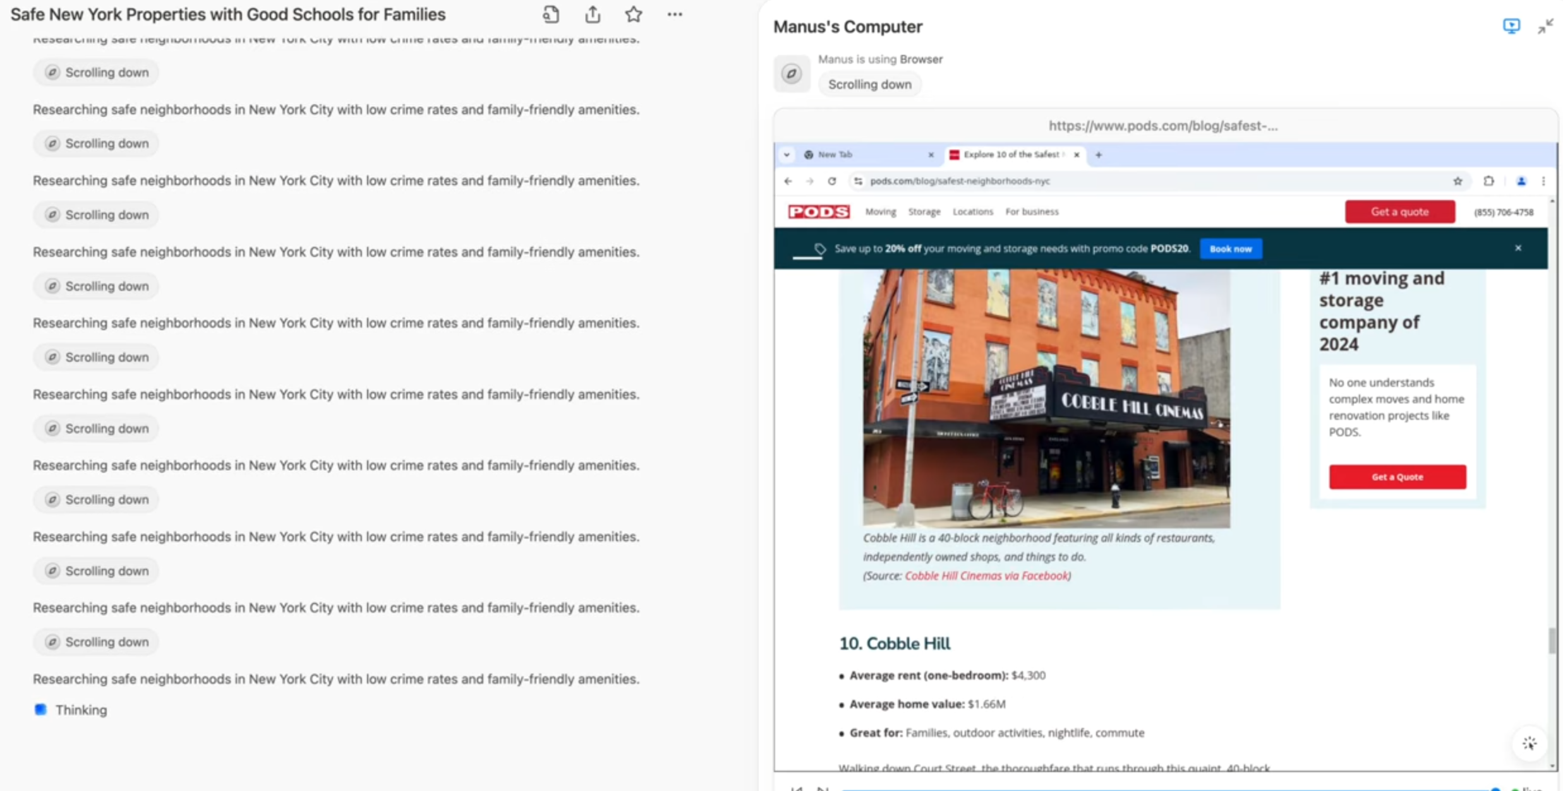Screen dimensions: 1563x791
Task: Dismiss the promo banner with the X
Action: [1518, 248]
